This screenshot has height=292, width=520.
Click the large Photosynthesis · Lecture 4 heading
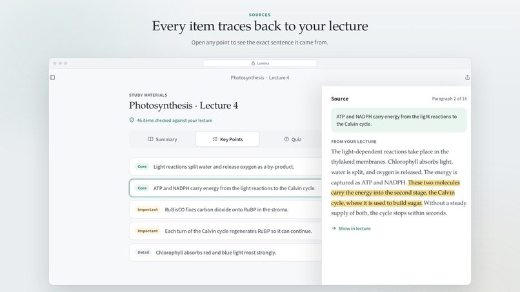coord(183,106)
